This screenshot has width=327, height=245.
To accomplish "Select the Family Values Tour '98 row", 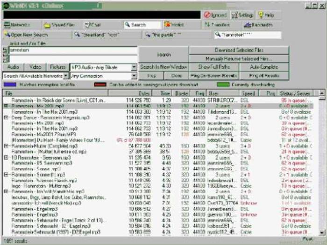I will click(158, 140).
